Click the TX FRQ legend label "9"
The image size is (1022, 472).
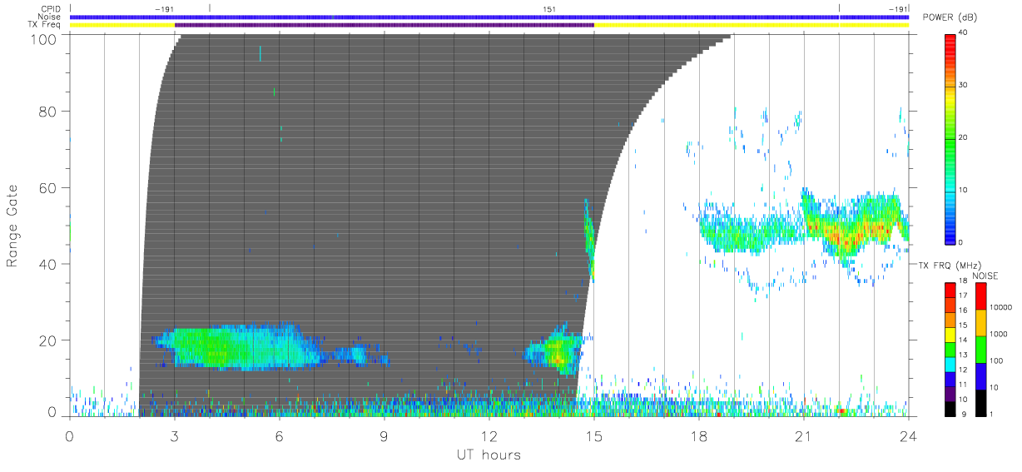click(x=962, y=415)
